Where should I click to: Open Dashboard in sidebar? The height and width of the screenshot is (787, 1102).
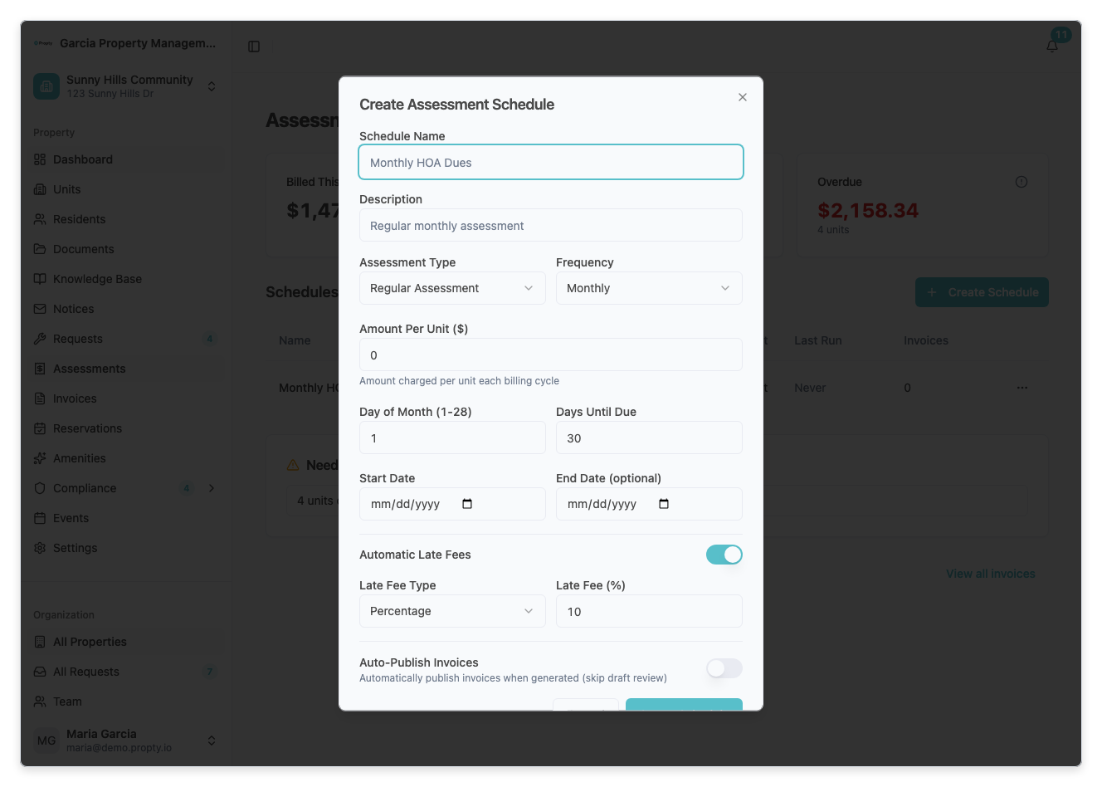tap(126, 159)
